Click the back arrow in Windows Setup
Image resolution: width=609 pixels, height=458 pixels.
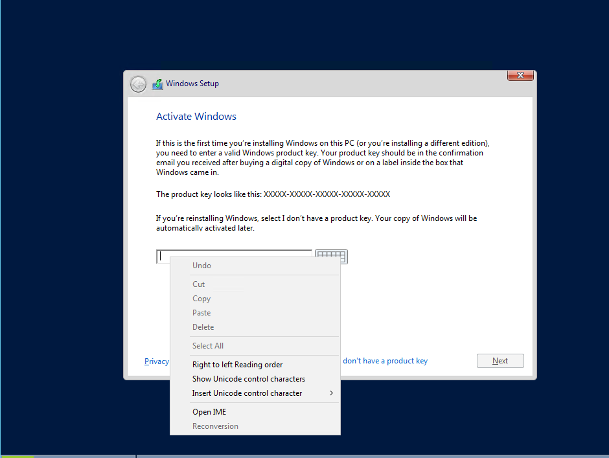[138, 84]
